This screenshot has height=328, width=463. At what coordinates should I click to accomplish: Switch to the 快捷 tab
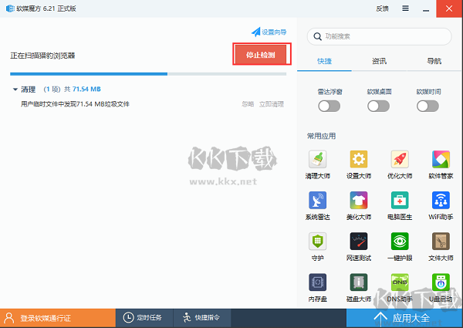324,61
